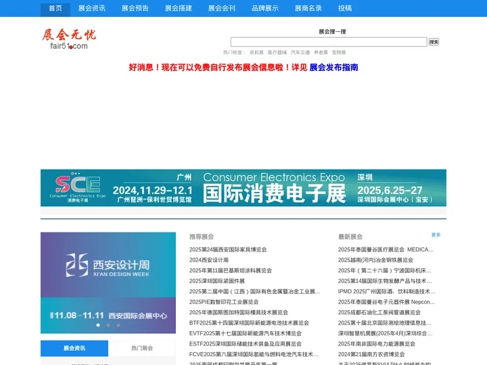
Task: Switch to the 热门展会 tab
Action: pos(142,348)
